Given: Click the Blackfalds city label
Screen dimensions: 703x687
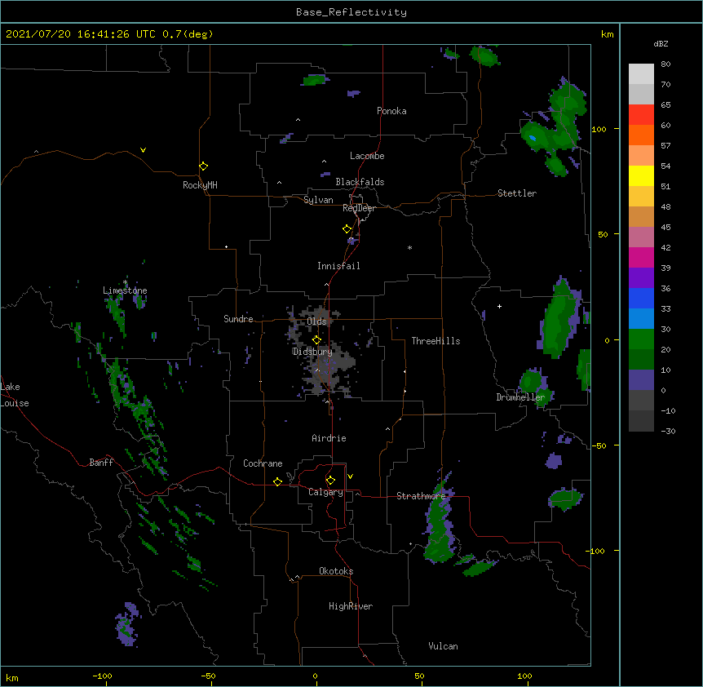Looking at the screenshot, I should pos(360,182).
